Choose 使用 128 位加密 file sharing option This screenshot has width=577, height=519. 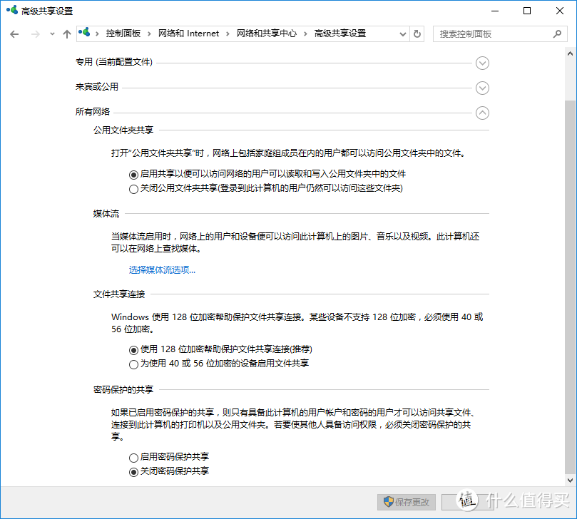[133, 350]
